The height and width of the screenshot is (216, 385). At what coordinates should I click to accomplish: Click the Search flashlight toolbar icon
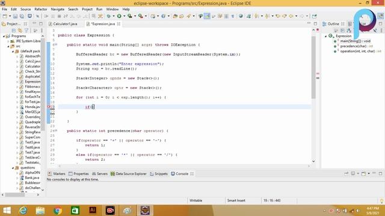pos(188,16)
